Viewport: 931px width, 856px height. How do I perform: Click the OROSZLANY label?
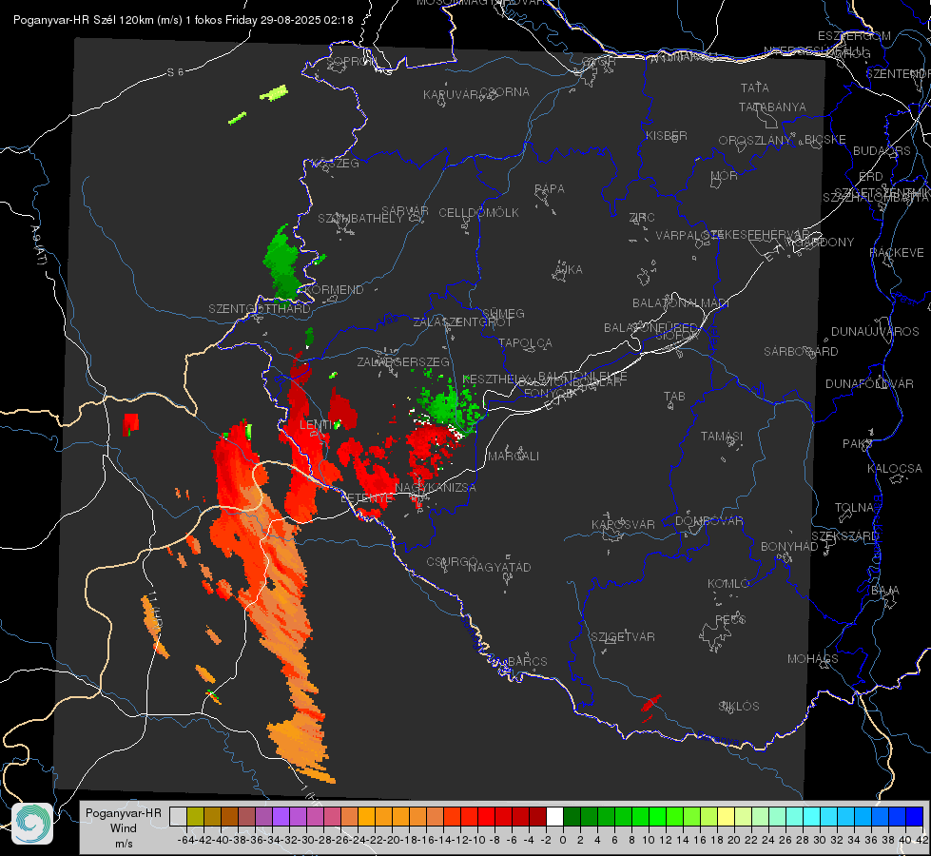pos(755,141)
